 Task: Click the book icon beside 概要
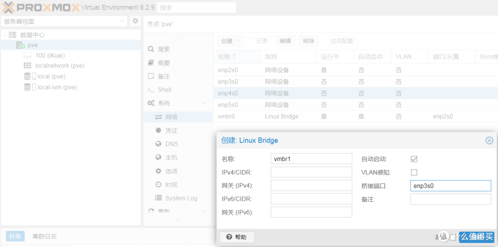pyautogui.click(x=151, y=63)
